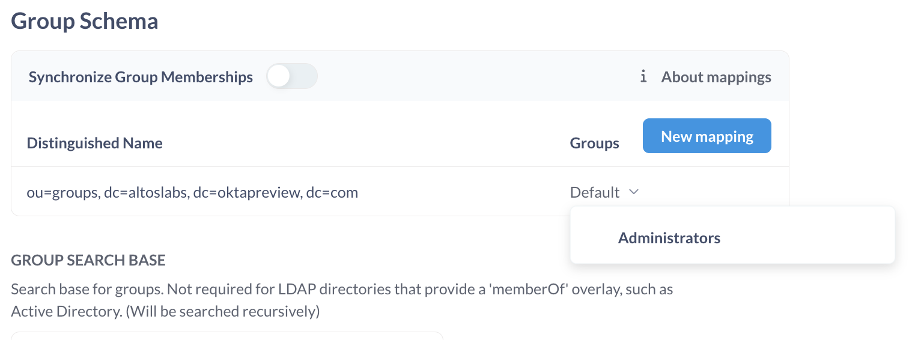Click the Groups column header
924x340 pixels.
[x=595, y=143]
